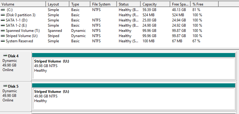
Task: Click the Spanned layout cell
Action: pos(55,31)
